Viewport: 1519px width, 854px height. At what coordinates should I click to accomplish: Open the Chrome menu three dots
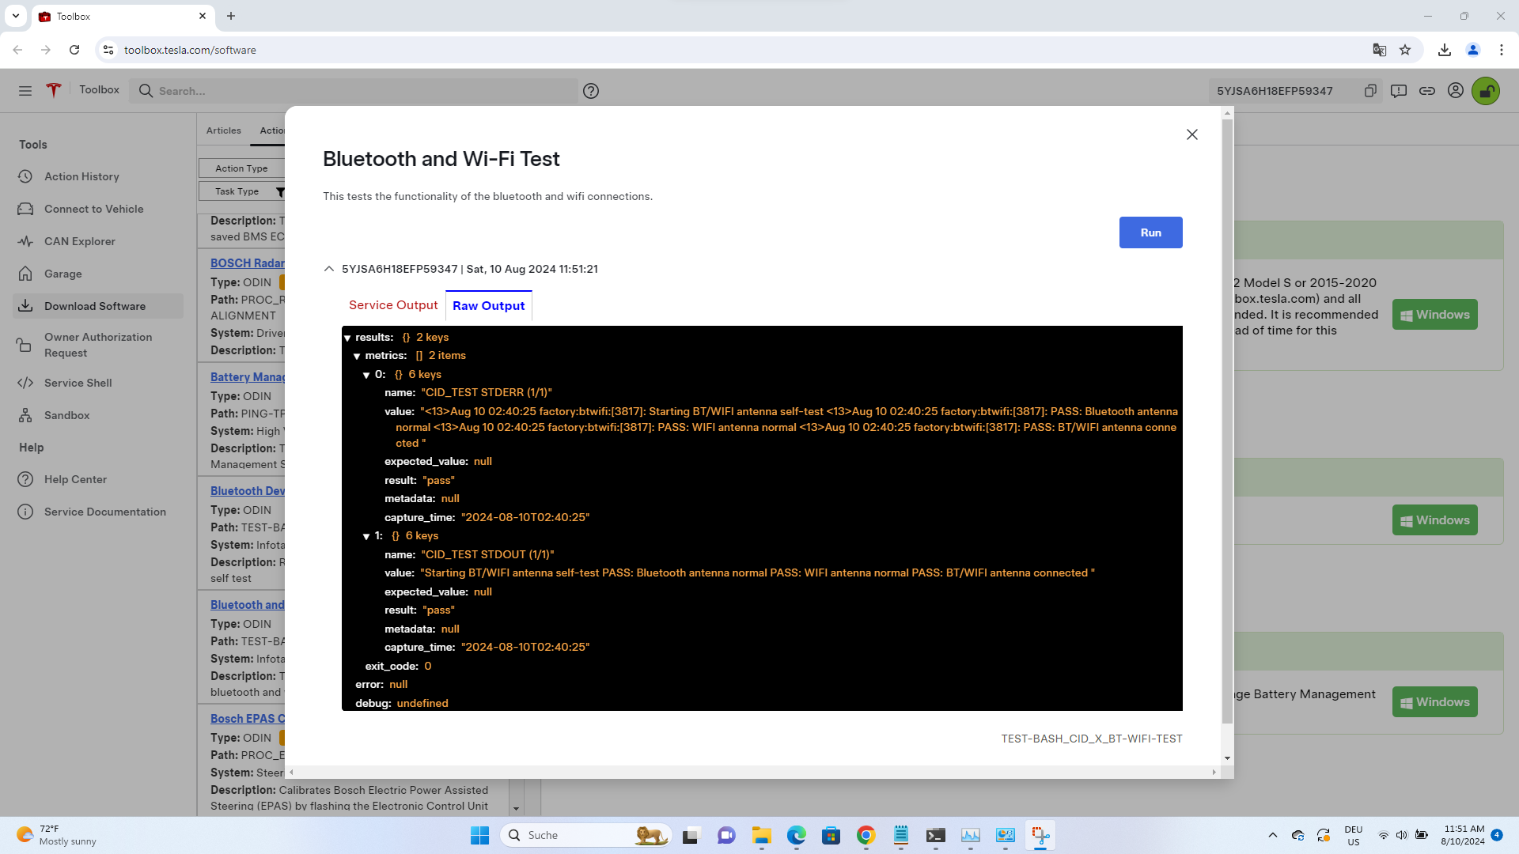(1502, 50)
